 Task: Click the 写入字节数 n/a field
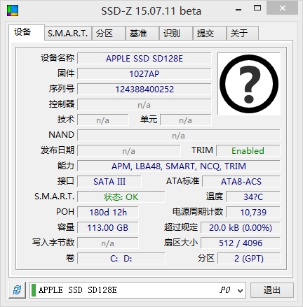pos(108,243)
